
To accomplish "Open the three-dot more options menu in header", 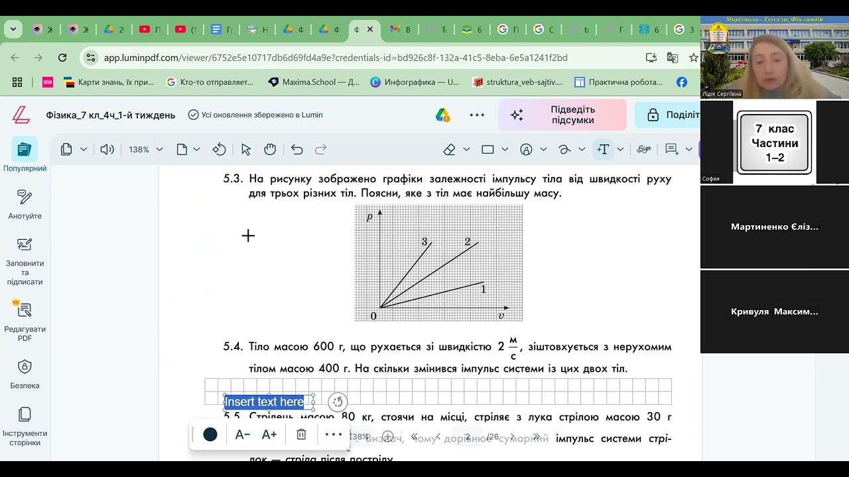I will click(x=477, y=115).
